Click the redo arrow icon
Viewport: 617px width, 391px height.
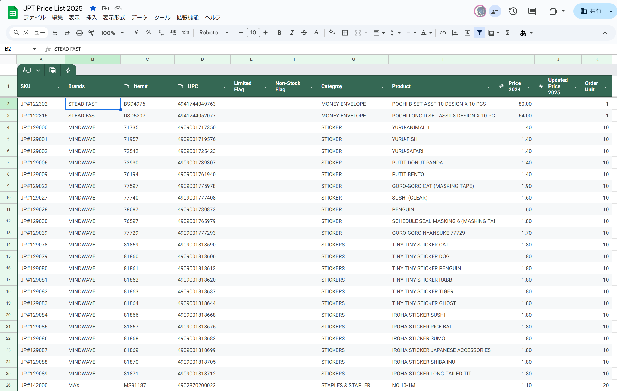pos(67,33)
